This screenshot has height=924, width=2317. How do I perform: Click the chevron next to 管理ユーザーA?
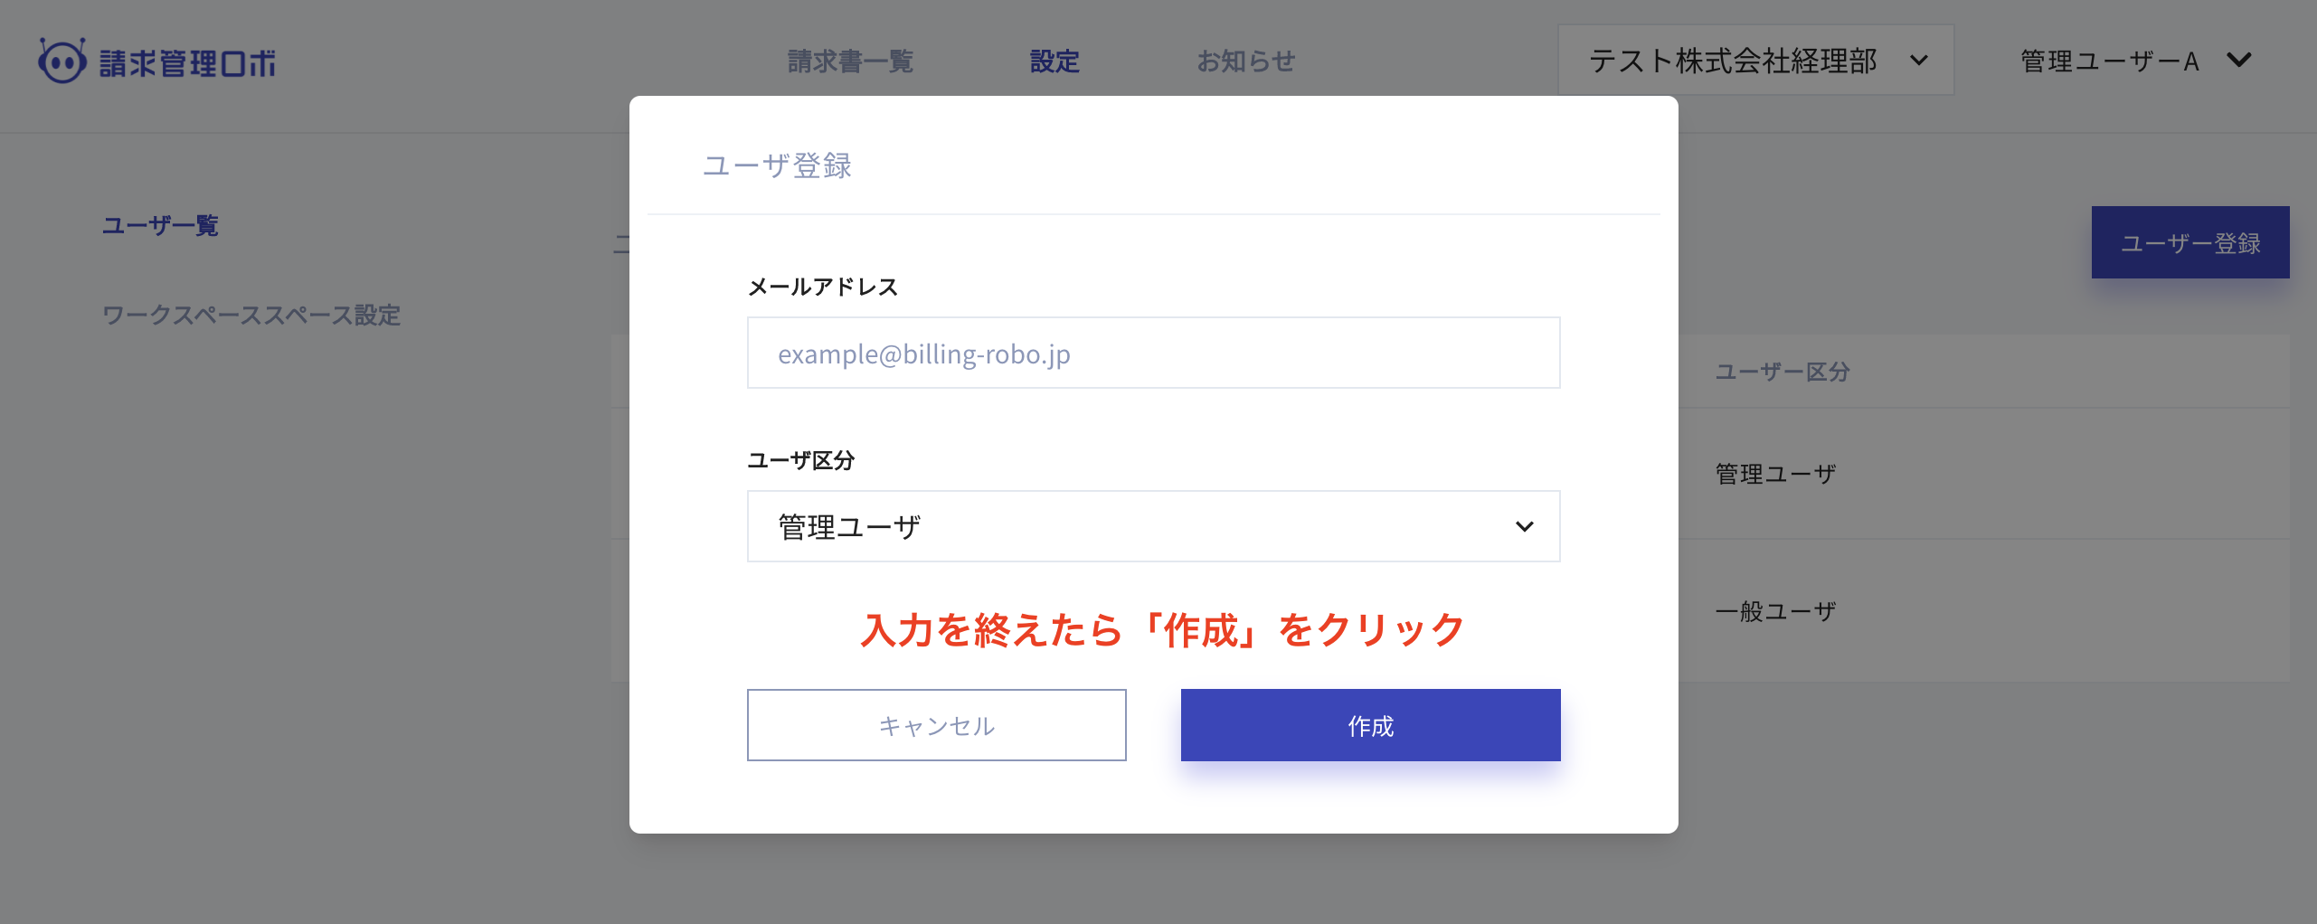(x=2239, y=61)
